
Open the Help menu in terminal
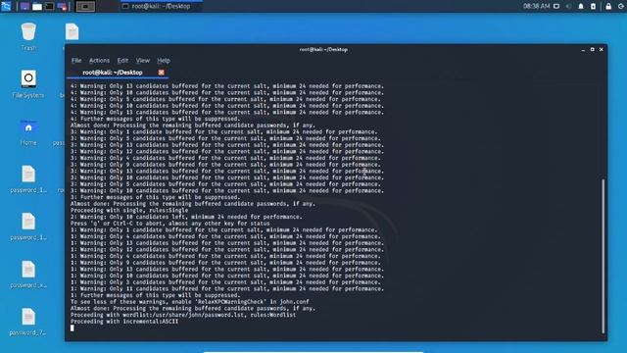pos(164,61)
